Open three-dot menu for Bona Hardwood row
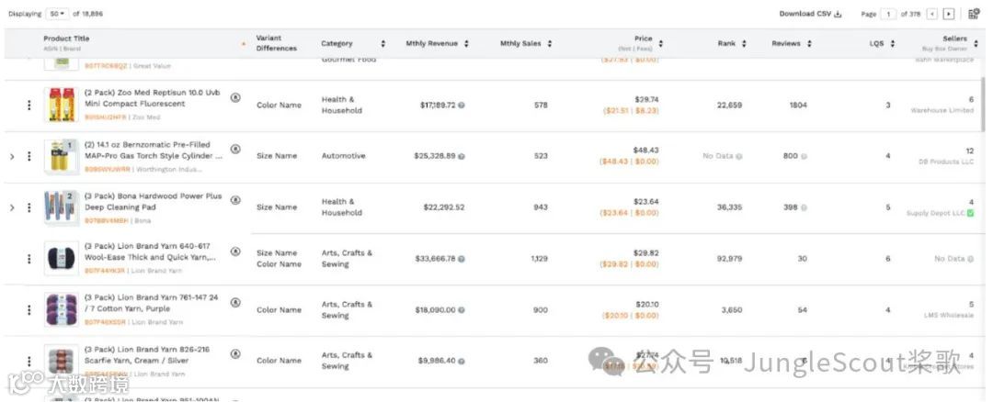993x402 pixels. pyautogui.click(x=29, y=207)
